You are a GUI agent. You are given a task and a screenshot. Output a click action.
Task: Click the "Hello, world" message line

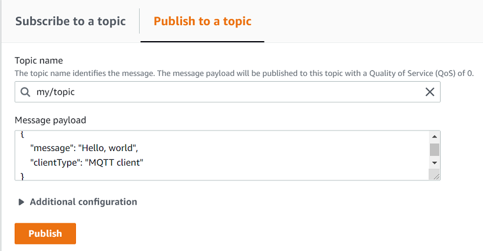pos(84,148)
